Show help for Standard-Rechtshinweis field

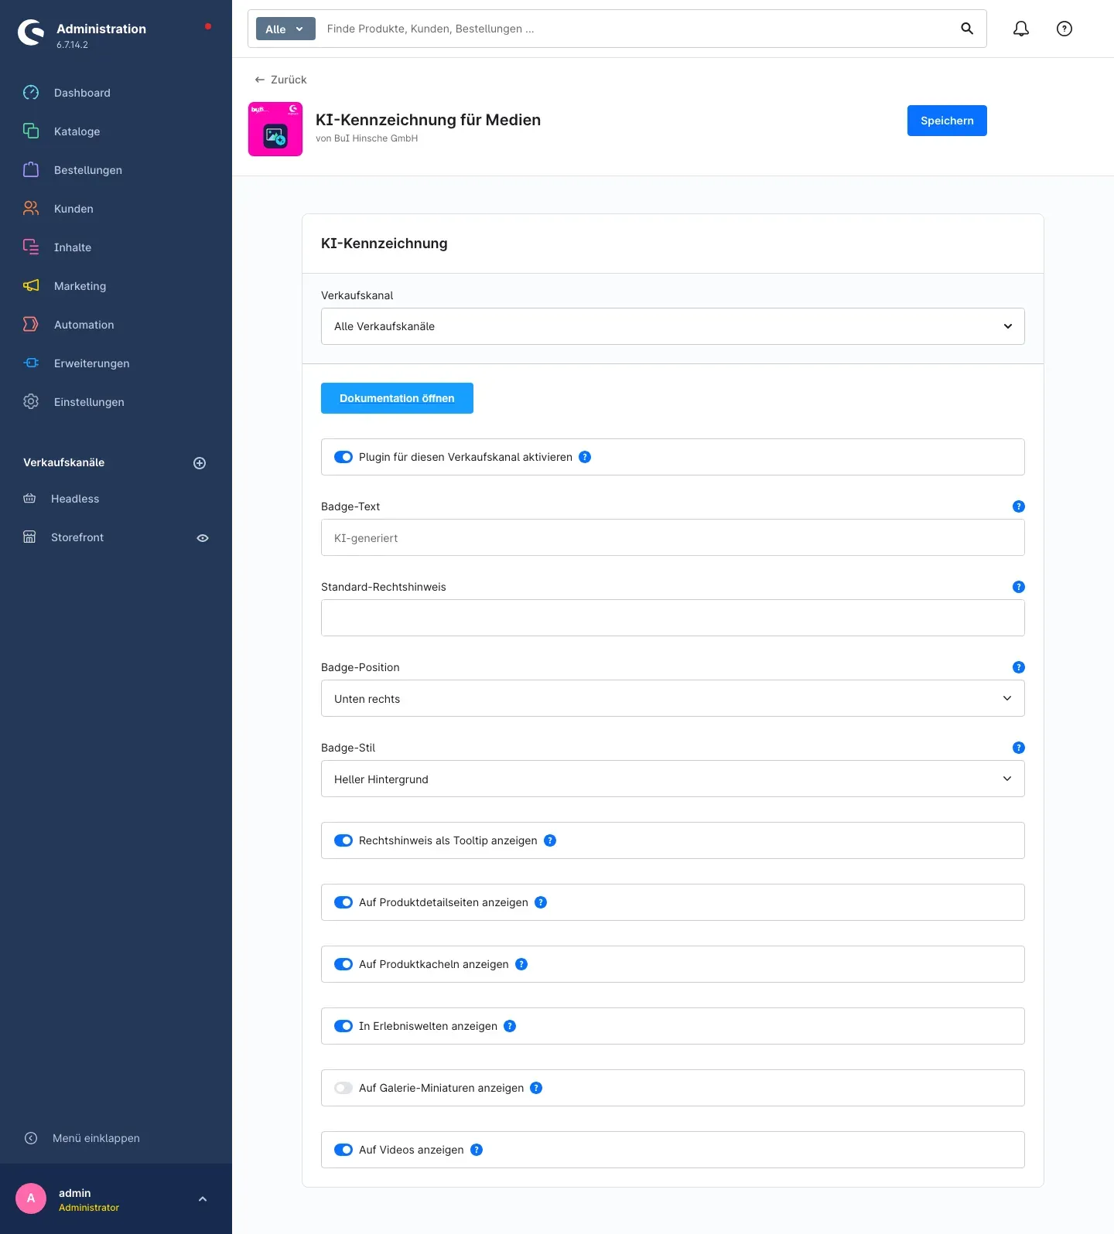[x=1019, y=587]
